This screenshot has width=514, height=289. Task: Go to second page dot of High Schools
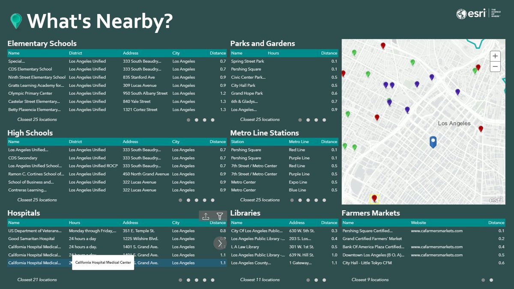[x=188, y=200]
